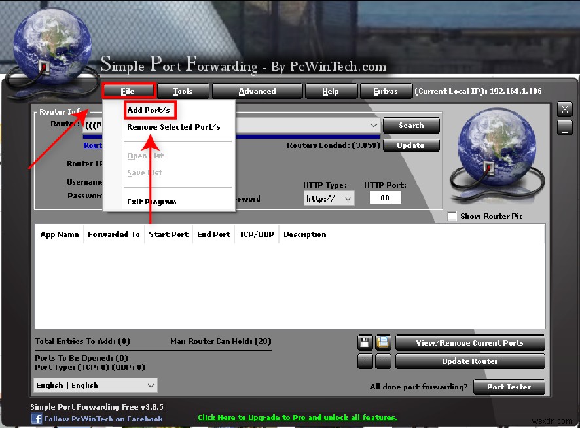The height and width of the screenshot is (428, 580).
Task: Click Total Entries To Add text
Action: coord(82,341)
